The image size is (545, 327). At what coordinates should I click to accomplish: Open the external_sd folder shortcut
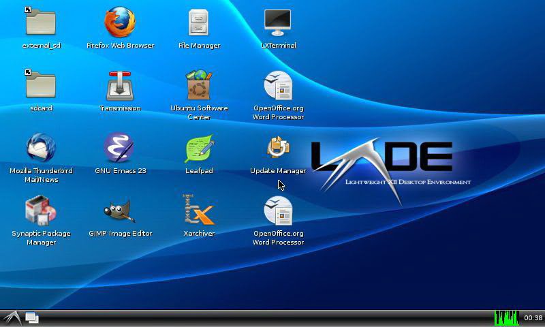tap(41, 22)
